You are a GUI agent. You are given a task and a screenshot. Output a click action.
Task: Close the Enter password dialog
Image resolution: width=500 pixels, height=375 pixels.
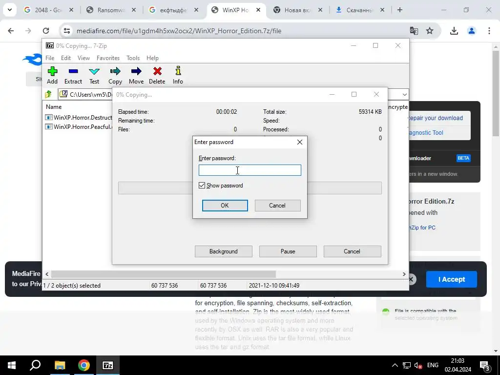(300, 142)
